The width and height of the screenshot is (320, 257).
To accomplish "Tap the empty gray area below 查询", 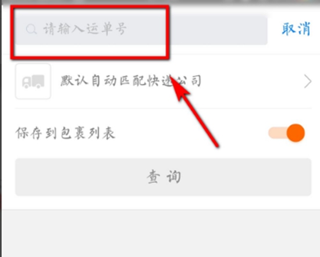I will point(161,233).
